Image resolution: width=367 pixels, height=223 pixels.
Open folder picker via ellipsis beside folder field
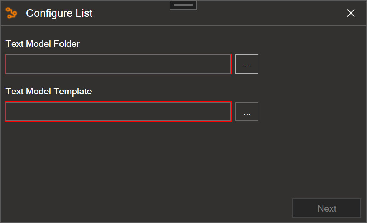click(x=247, y=64)
